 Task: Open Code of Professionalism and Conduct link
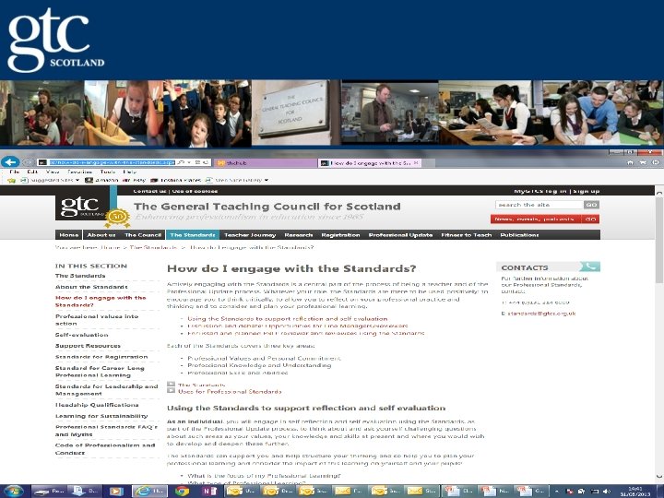pyautogui.click(x=105, y=449)
